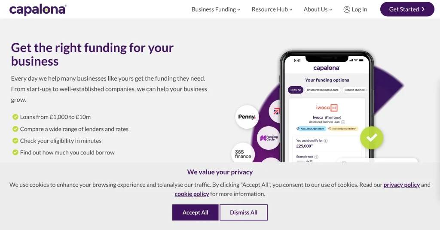The image size is (440, 230).
Task: Select the Show All filter pill
Action: pyautogui.click(x=296, y=90)
